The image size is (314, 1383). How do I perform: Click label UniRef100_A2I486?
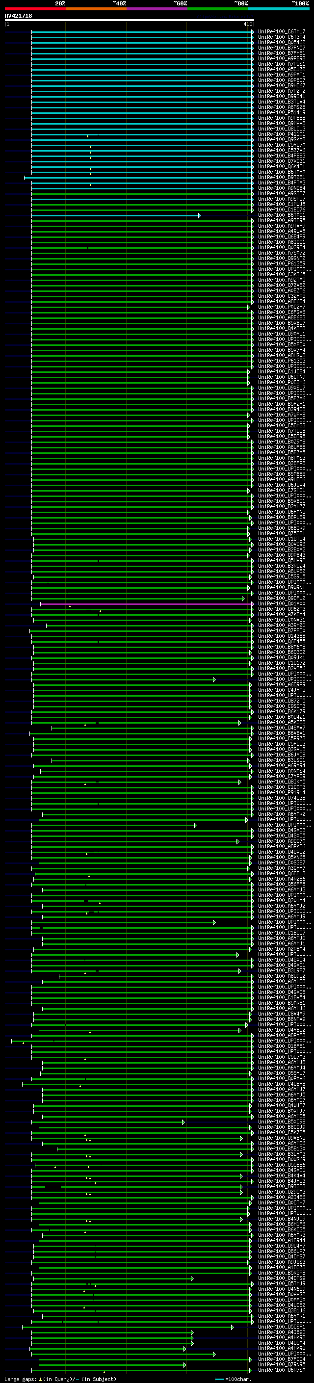tap(282, 1197)
